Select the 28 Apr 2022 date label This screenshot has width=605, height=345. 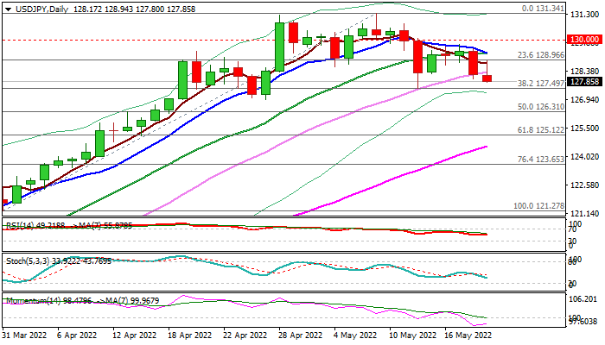pos(301,336)
